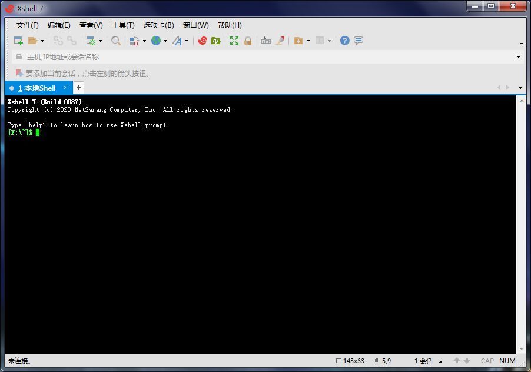Image resolution: width=531 pixels, height=372 pixels.
Task: Click the disconnect chain icon
Action: (58, 41)
